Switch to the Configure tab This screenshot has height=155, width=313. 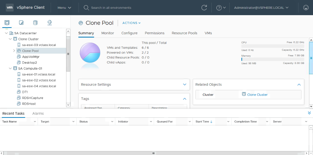[x=129, y=33]
